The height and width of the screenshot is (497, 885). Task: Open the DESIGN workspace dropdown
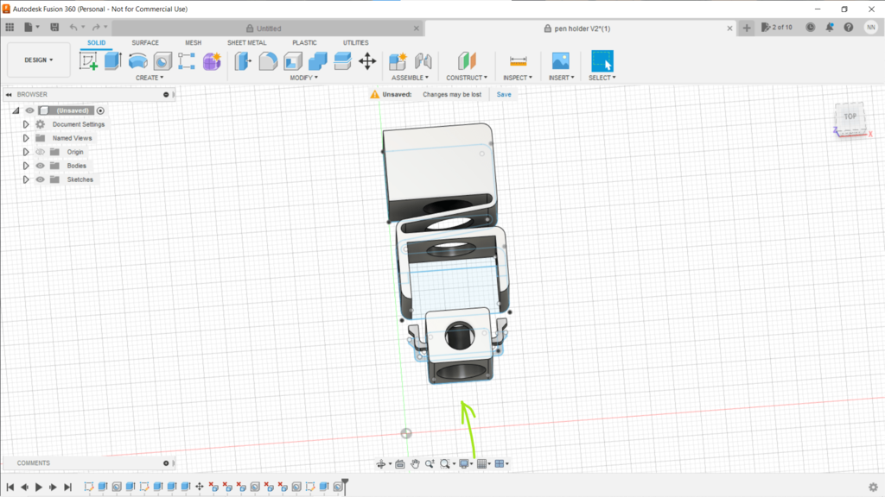(x=39, y=60)
